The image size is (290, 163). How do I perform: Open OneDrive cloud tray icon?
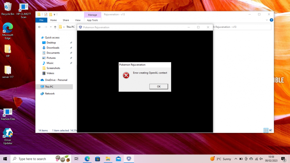[251, 159]
